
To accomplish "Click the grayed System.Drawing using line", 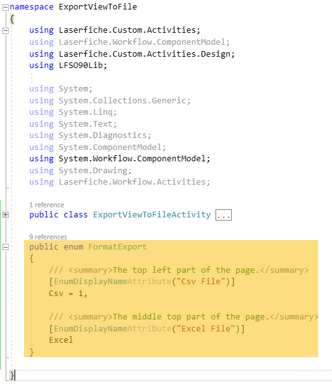I will pyautogui.click(x=81, y=171).
